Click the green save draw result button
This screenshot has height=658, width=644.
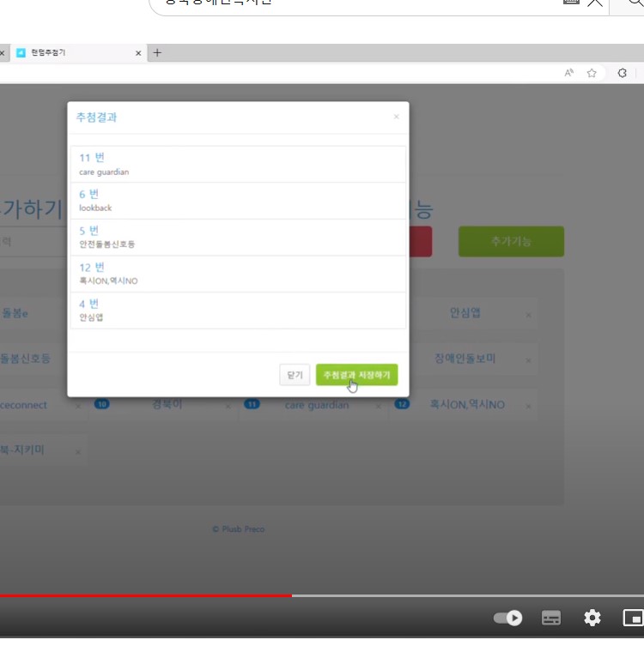(356, 374)
